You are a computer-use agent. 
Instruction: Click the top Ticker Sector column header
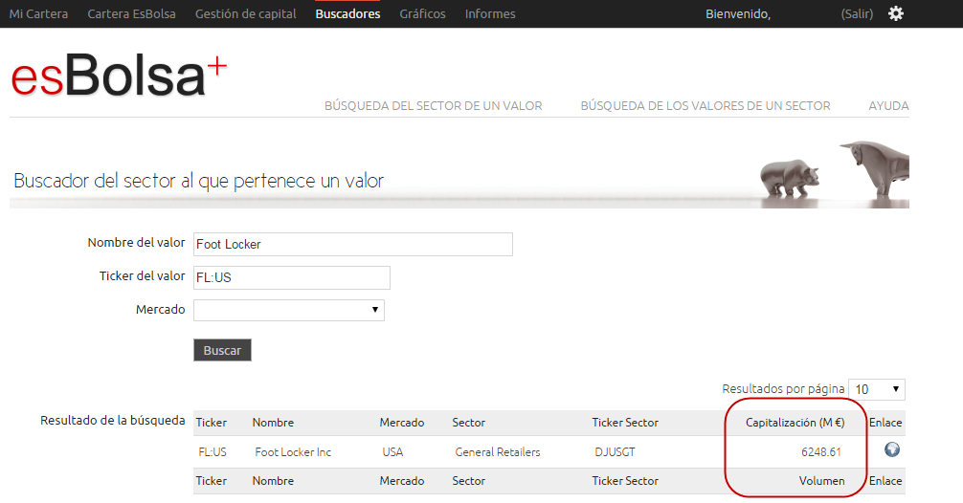(x=625, y=423)
